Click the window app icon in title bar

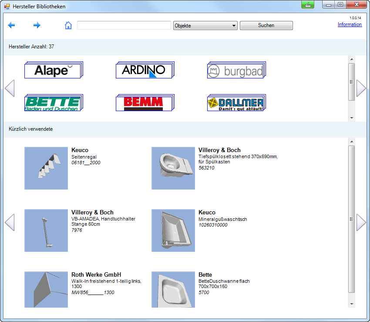7,7
